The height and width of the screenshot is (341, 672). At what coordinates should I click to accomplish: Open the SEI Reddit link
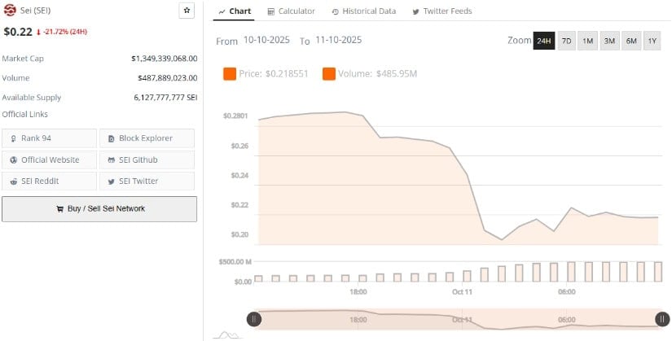tap(49, 181)
